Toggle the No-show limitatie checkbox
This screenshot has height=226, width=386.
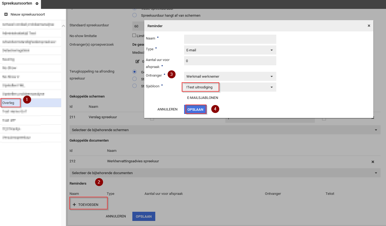pyautogui.click(x=134, y=35)
